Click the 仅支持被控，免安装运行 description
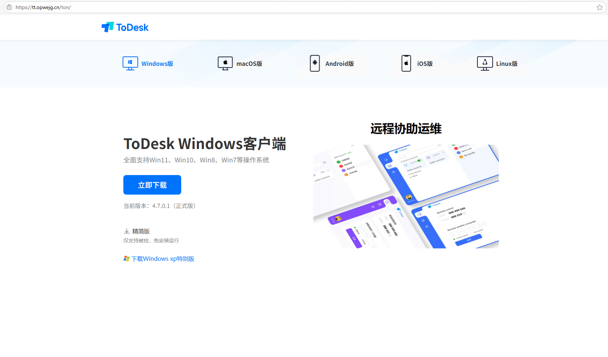 point(151,241)
